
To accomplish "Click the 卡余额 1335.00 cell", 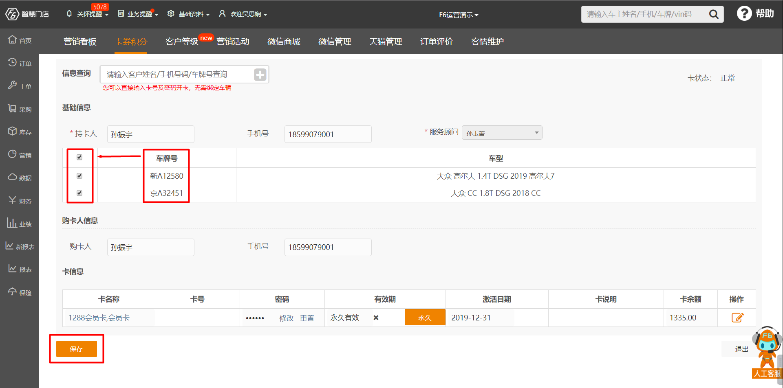I will pos(690,318).
